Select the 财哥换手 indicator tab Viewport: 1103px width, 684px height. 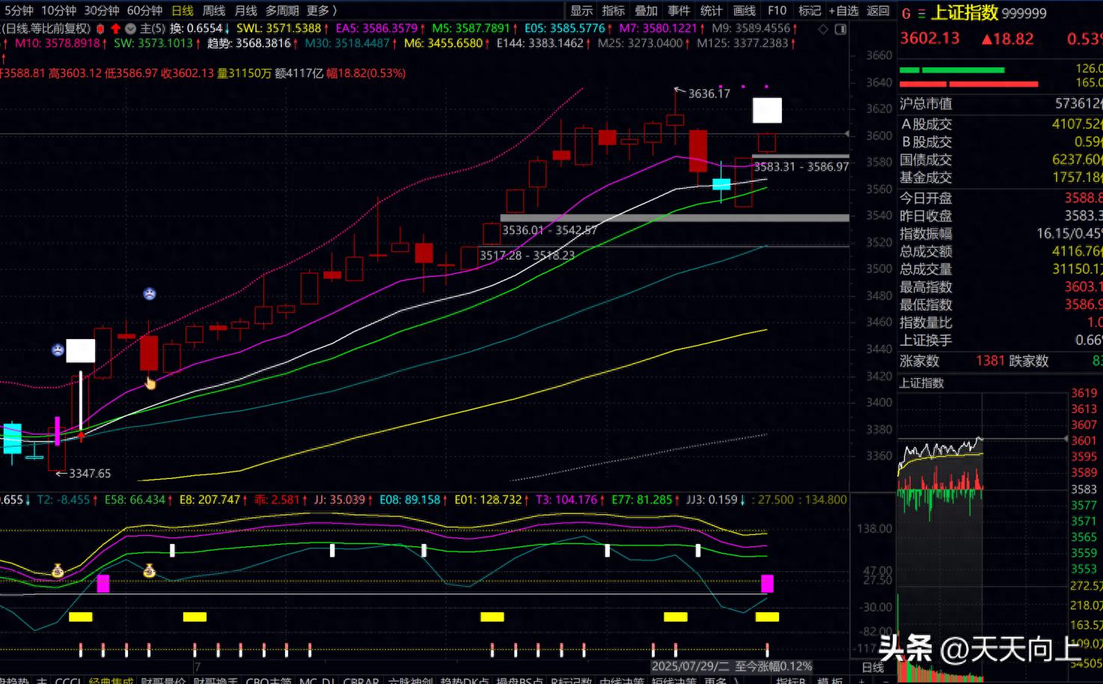pyautogui.click(x=216, y=680)
